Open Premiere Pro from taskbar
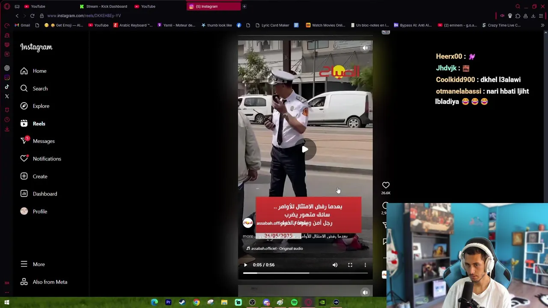 pos(168,302)
